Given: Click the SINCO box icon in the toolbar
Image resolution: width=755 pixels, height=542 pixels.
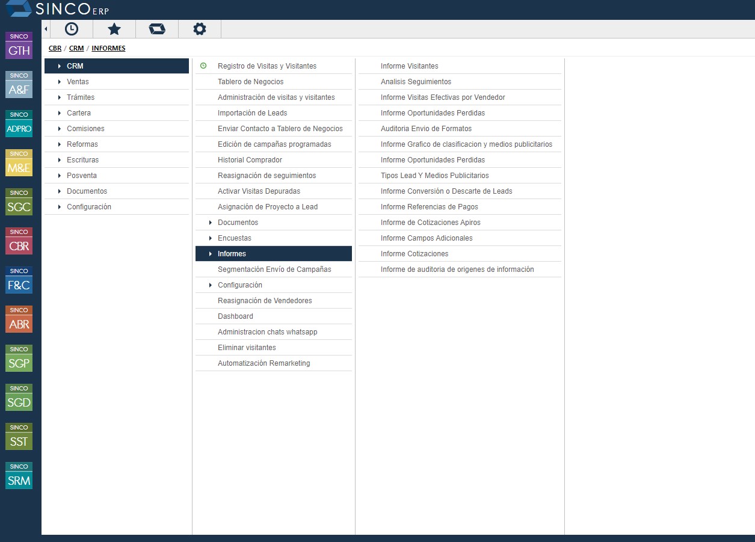Looking at the screenshot, I should click(x=157, y=28).
